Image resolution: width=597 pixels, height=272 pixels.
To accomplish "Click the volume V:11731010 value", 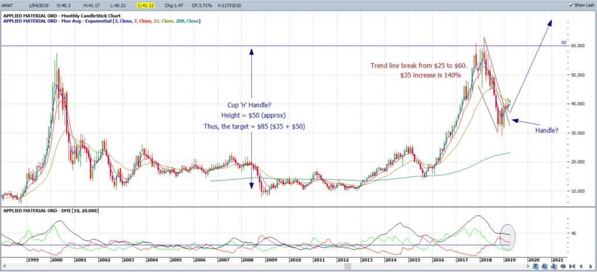I will 228,5.
